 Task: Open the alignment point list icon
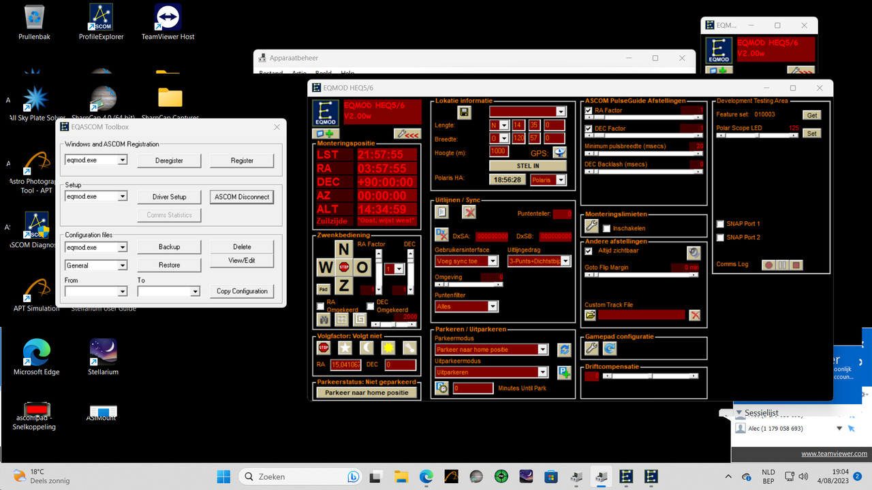pyautogui.click(x=441, y=212)
